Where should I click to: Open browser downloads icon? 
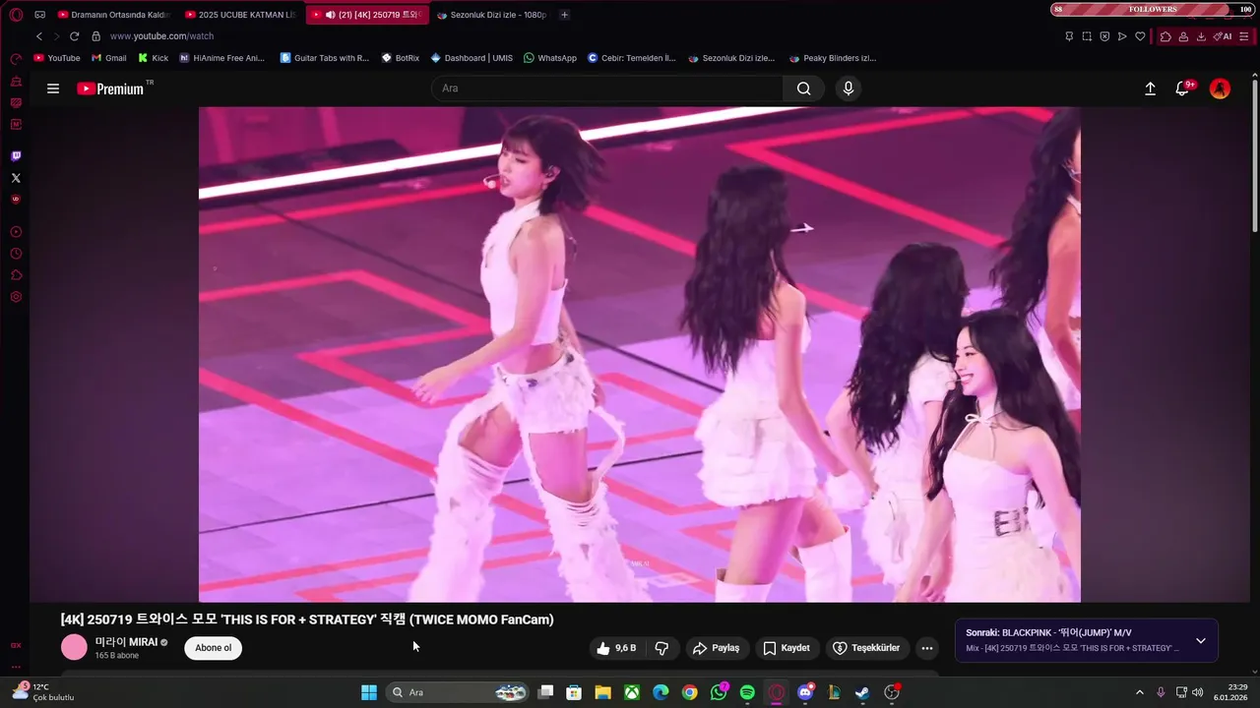(x=1202, y=36)
